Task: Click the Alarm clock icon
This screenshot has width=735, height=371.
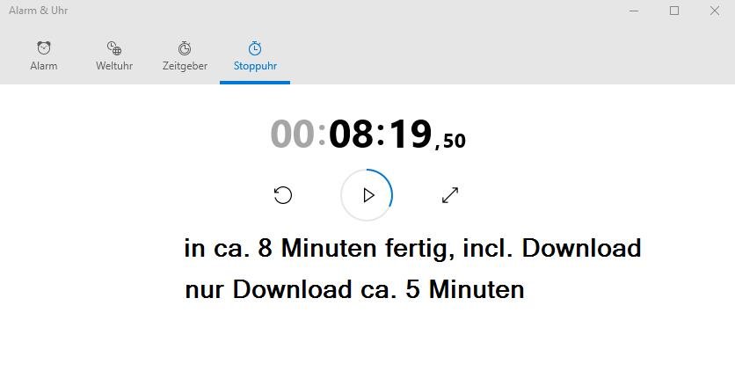Action: (x=44, y=47)
